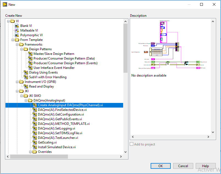Screen dimensions: 221x174
Task: Enable the Add to project checkbox
Action: pos(131,144)
